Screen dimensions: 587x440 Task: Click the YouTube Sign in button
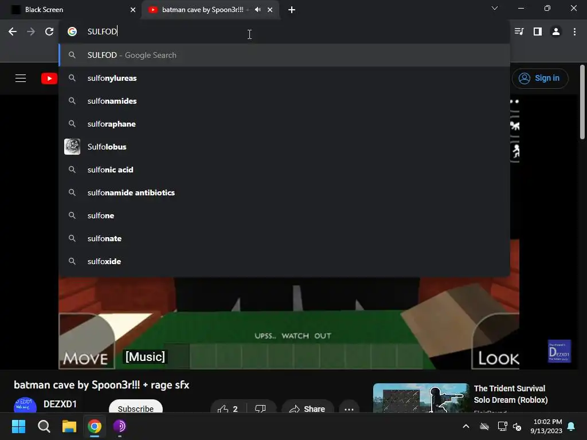540,78
